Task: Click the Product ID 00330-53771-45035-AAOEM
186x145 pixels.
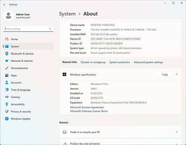Action: [x=107, y=43]
